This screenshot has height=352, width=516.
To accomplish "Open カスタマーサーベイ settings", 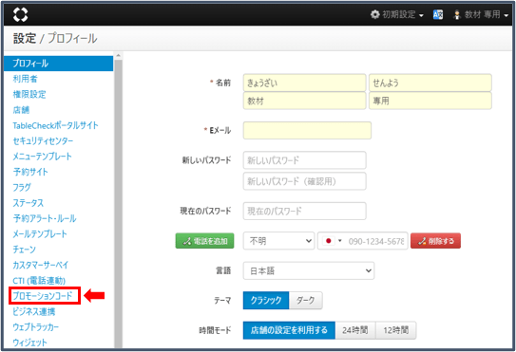I will [41, 265].
